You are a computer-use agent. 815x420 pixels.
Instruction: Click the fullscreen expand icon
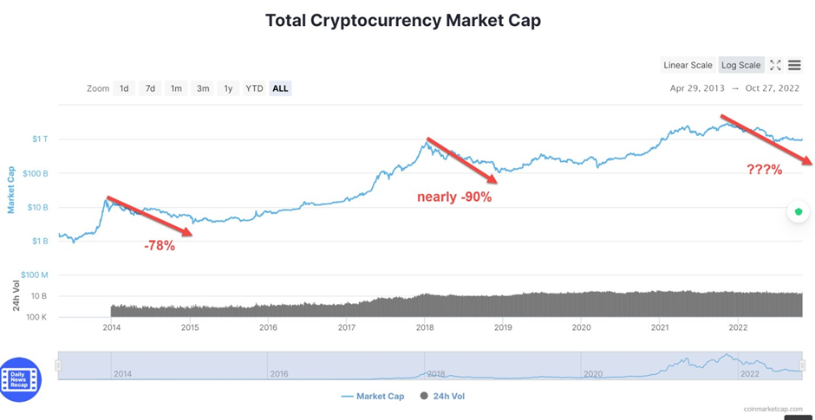tap(775, 65)
